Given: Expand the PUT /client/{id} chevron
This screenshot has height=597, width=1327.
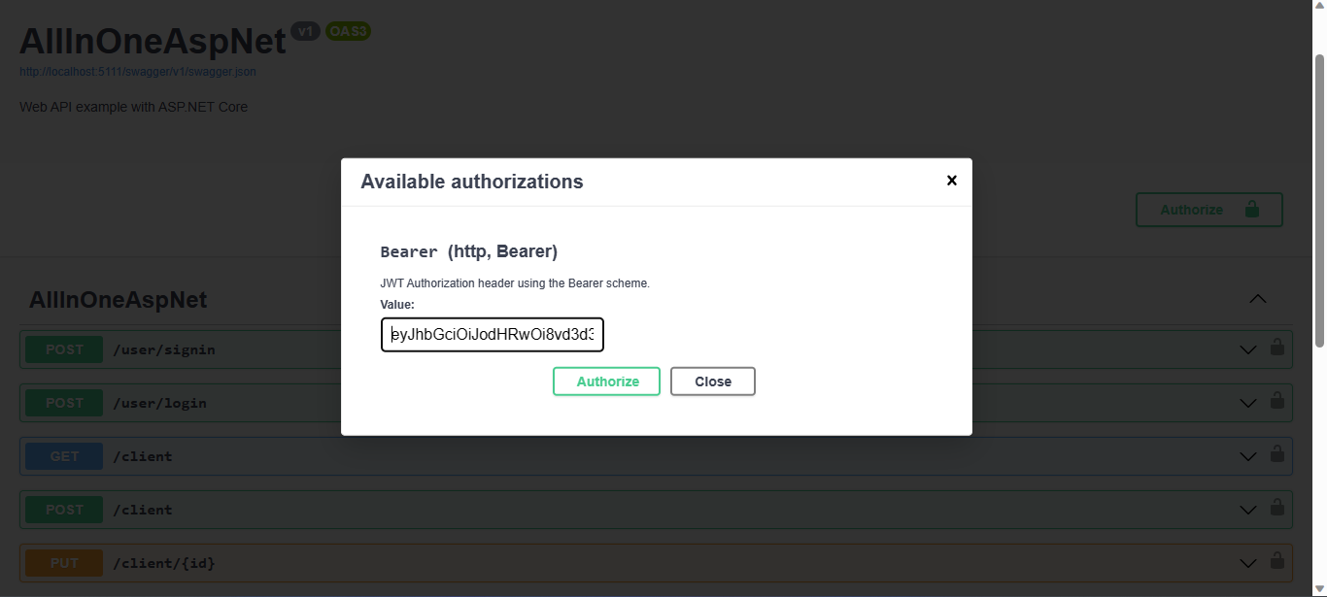Looking at the screenshot, I should point(1248,563).
